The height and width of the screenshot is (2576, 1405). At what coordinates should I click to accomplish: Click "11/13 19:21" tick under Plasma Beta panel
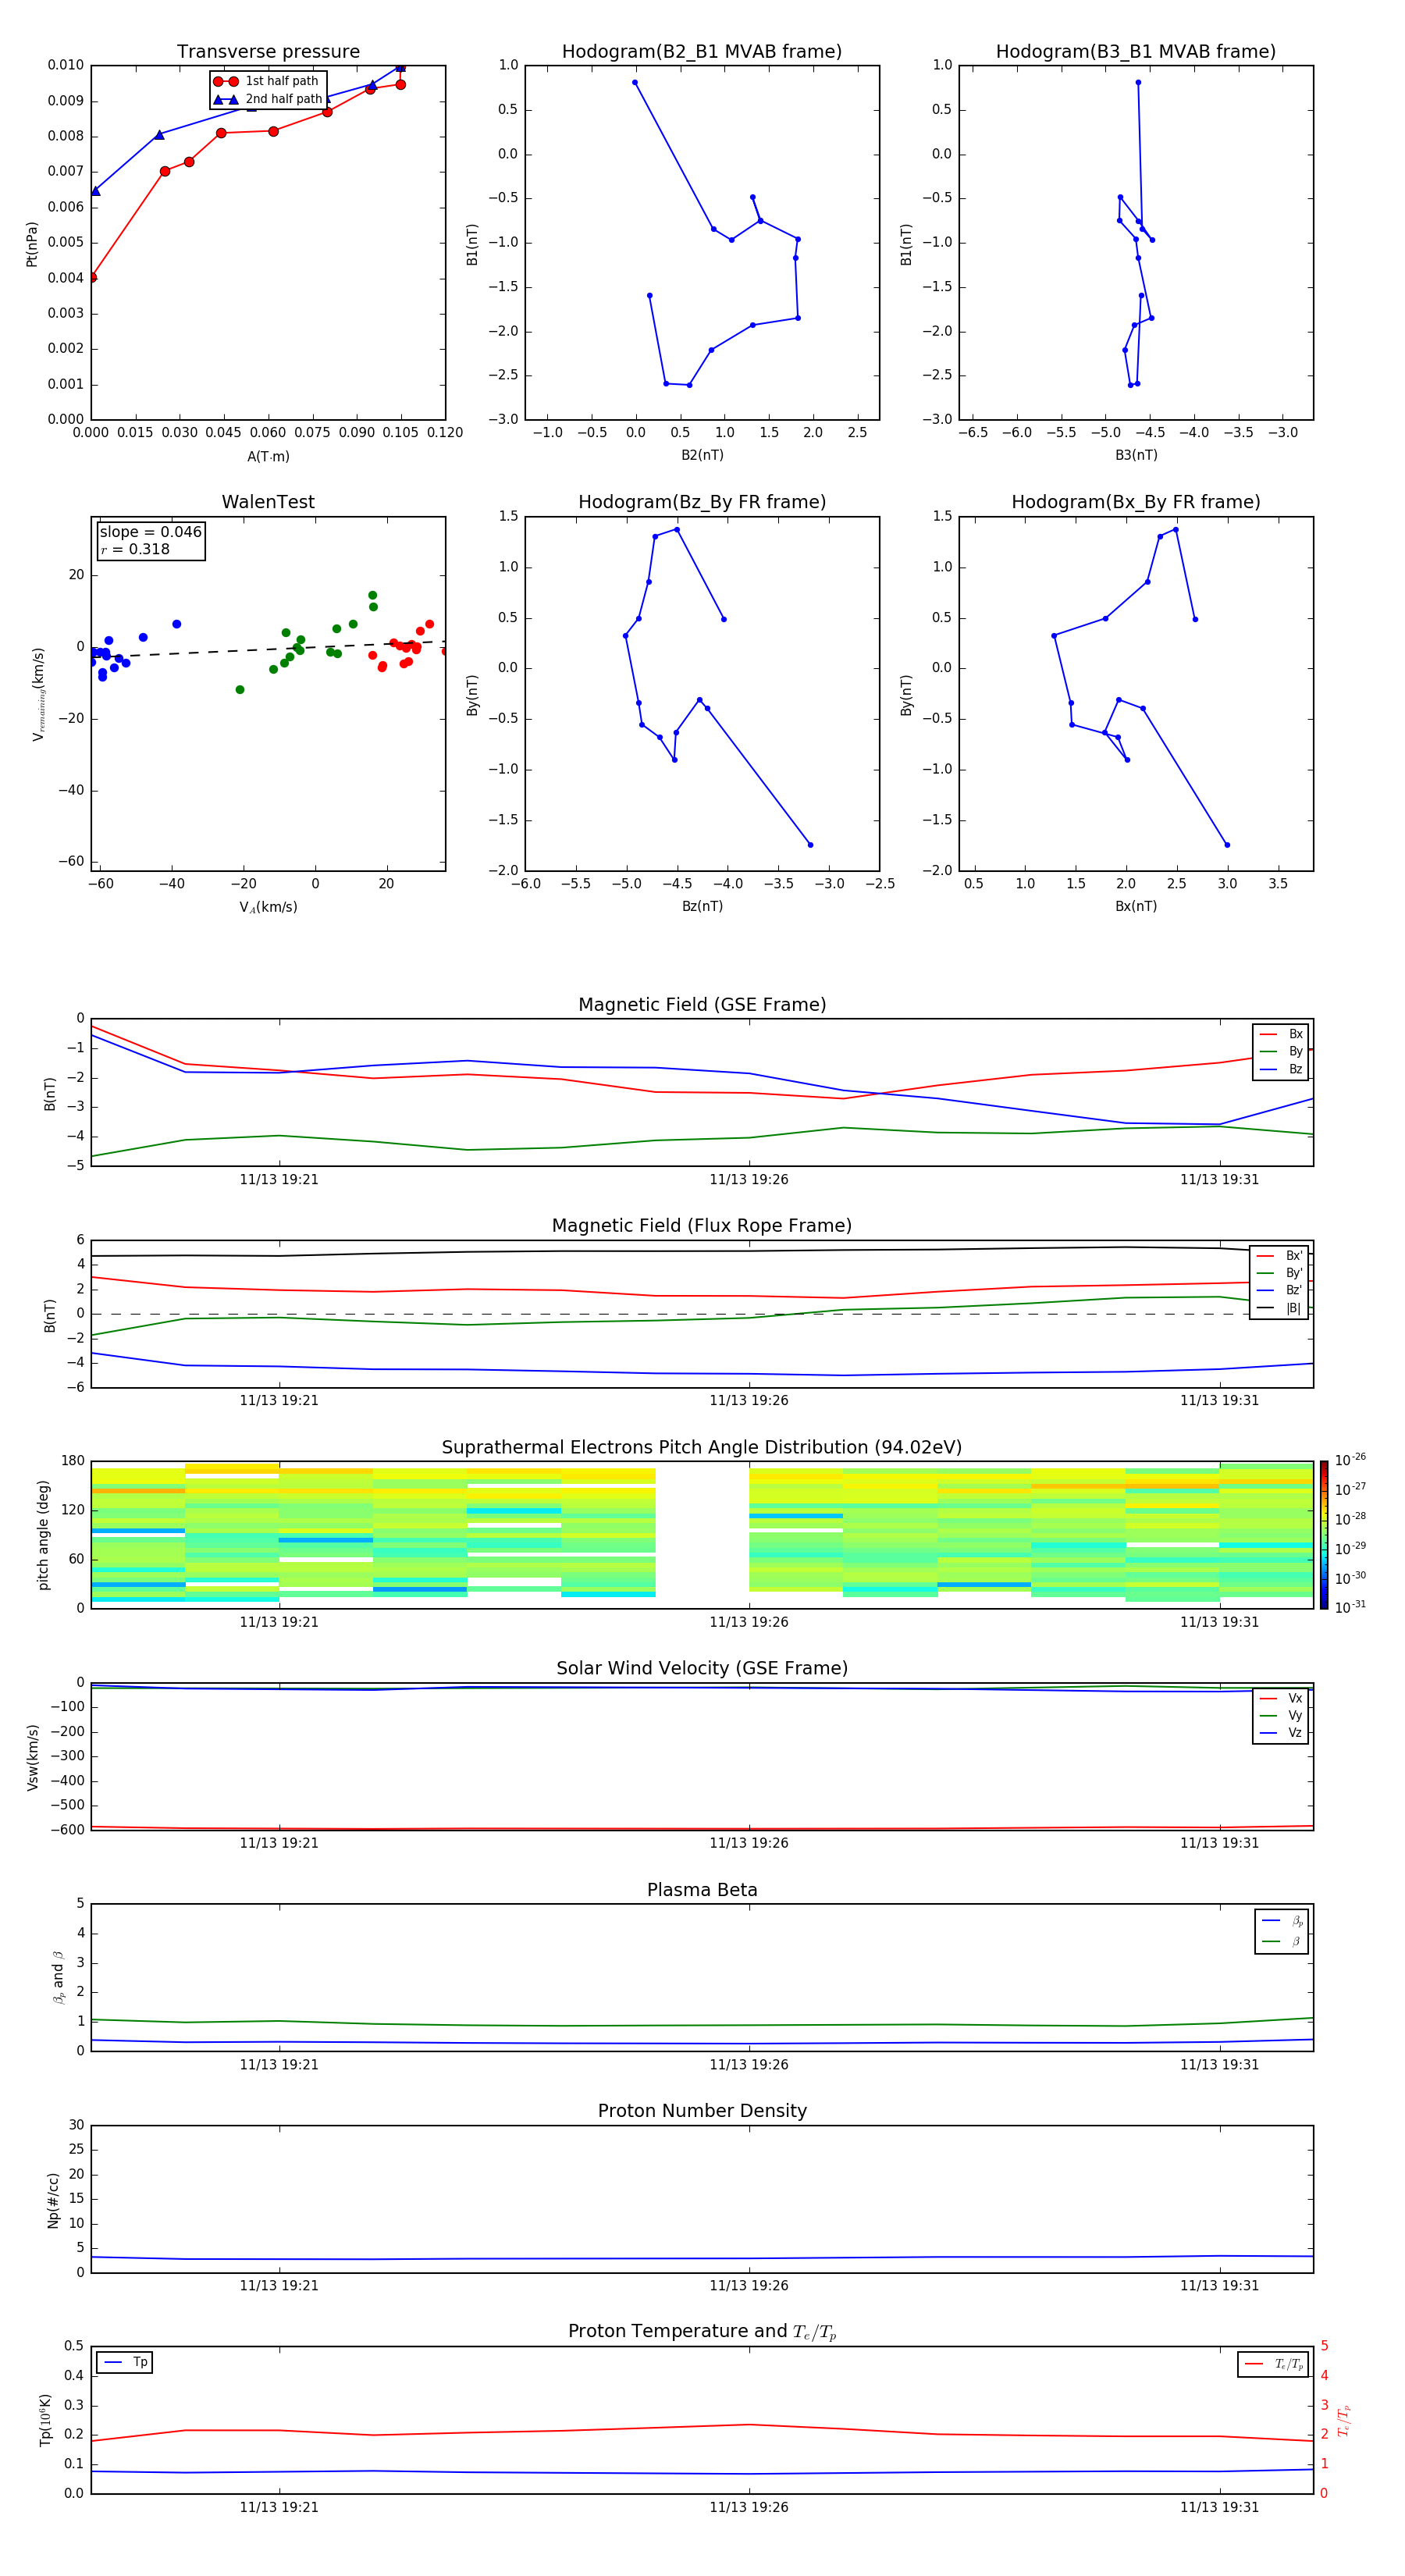click(x=279, y=2065)
